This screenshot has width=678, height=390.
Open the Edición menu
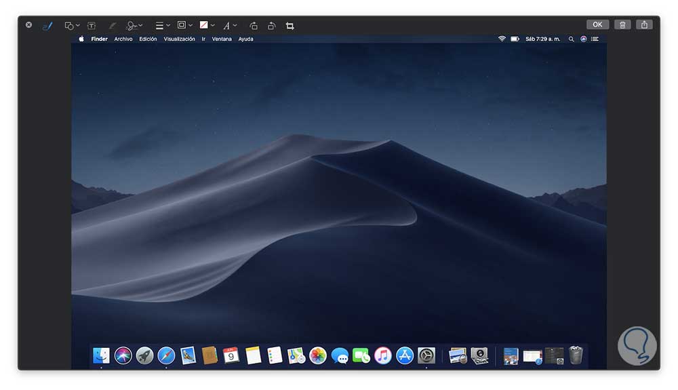[x=148, y=39]
